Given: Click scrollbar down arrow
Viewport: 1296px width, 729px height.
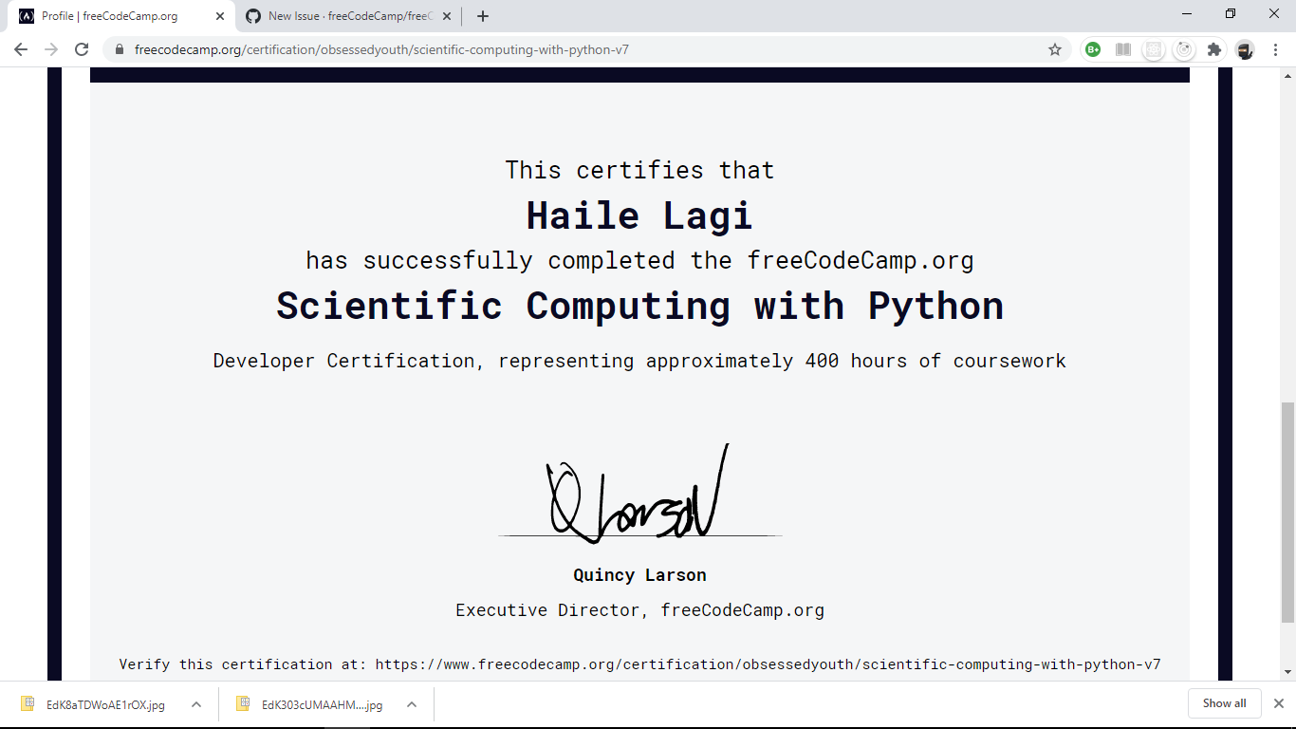Looking at the screenshot, I should pos(1287,672).
